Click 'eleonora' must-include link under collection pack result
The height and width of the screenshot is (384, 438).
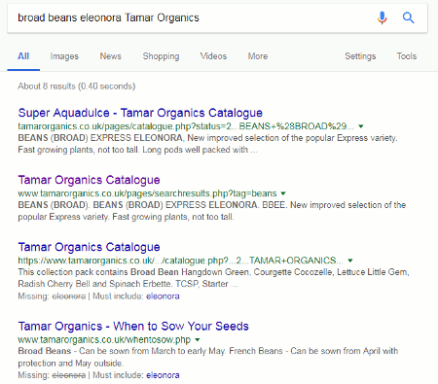tap(163, 297)
